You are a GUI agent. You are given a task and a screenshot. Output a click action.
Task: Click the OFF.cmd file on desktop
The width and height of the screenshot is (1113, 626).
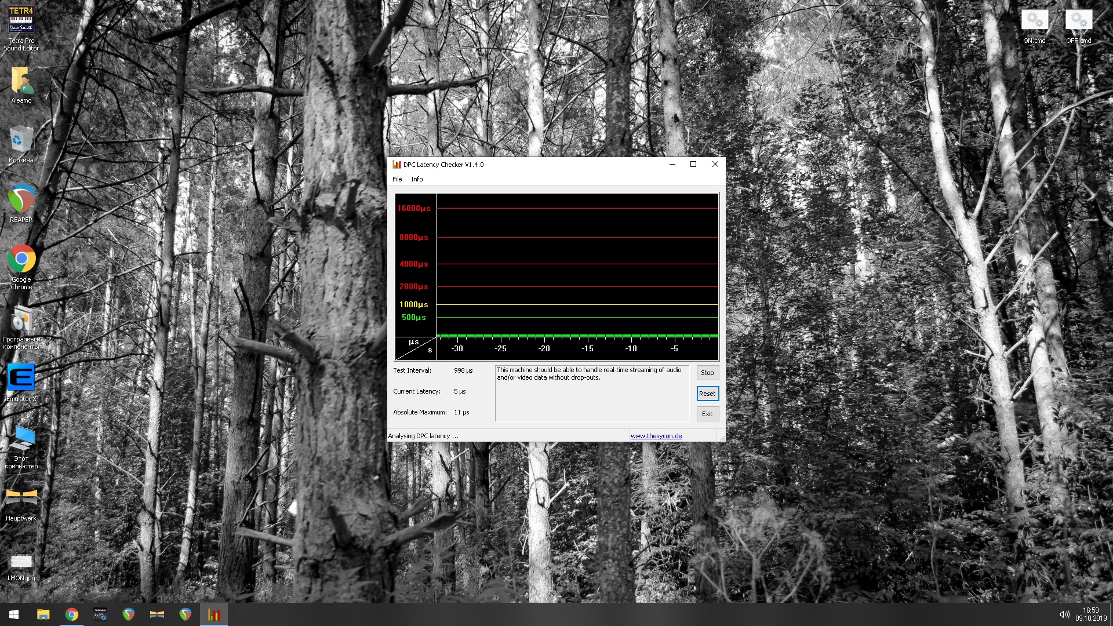[x=1078, y=21]
